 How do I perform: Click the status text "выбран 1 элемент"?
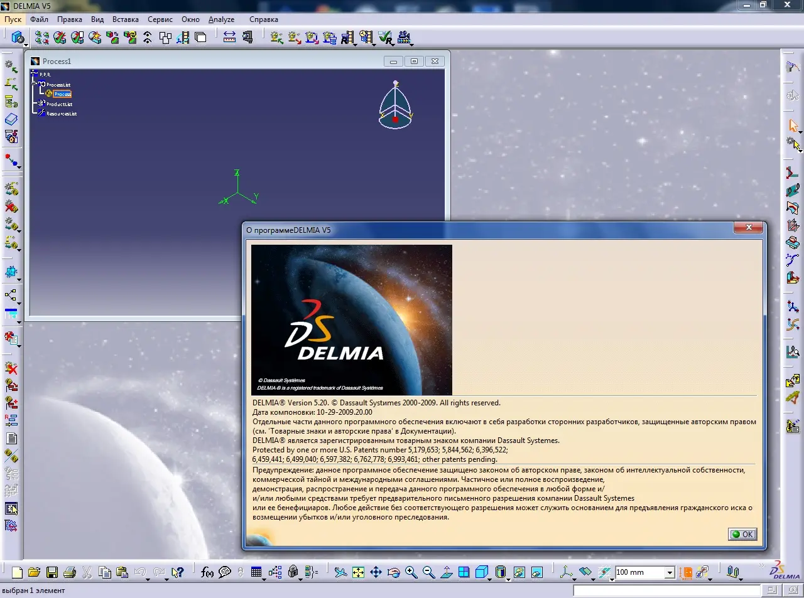coord(33,590)
